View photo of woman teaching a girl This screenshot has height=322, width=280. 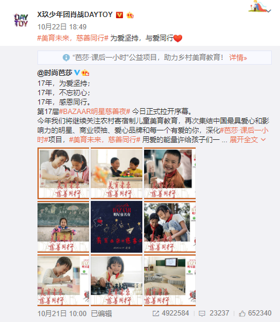63,173
